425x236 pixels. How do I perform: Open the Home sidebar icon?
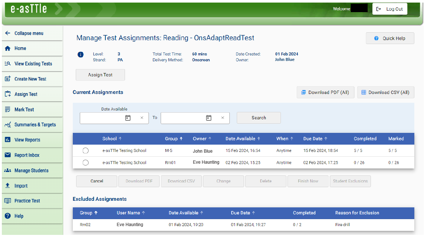point(7,48)
